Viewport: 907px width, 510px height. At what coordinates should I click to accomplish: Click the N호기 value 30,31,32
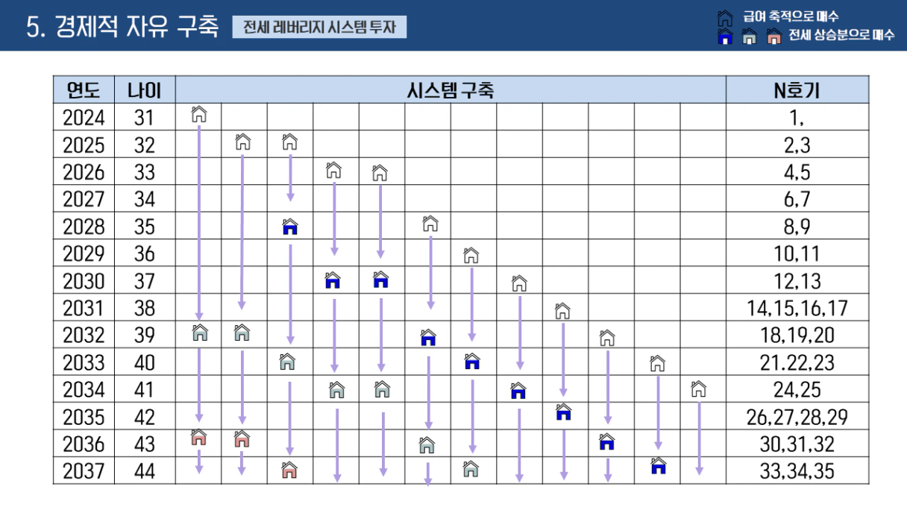click(797, 444)
